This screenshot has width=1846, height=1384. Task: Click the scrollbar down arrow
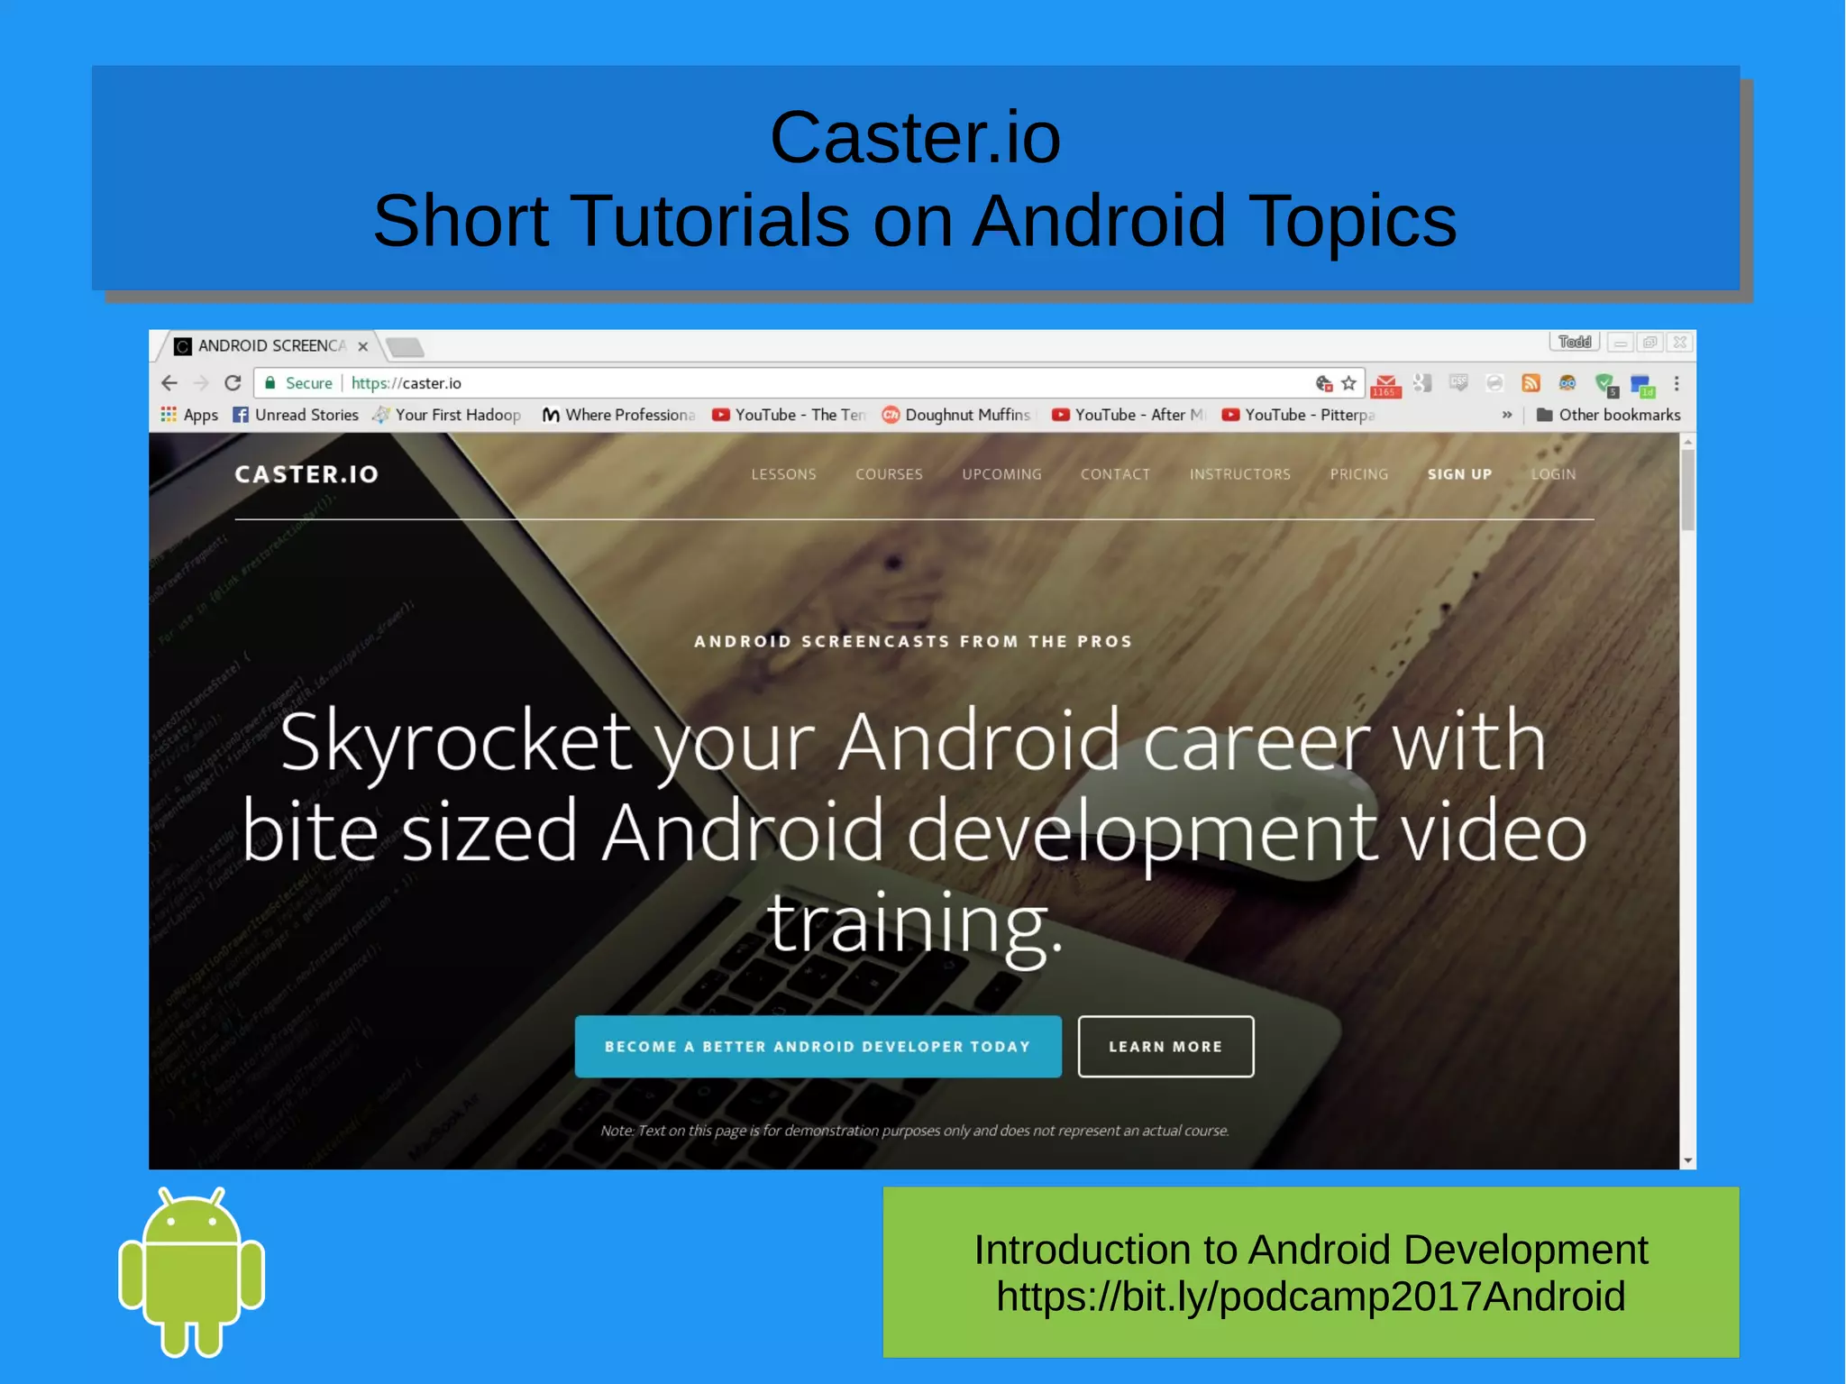1687,1161
